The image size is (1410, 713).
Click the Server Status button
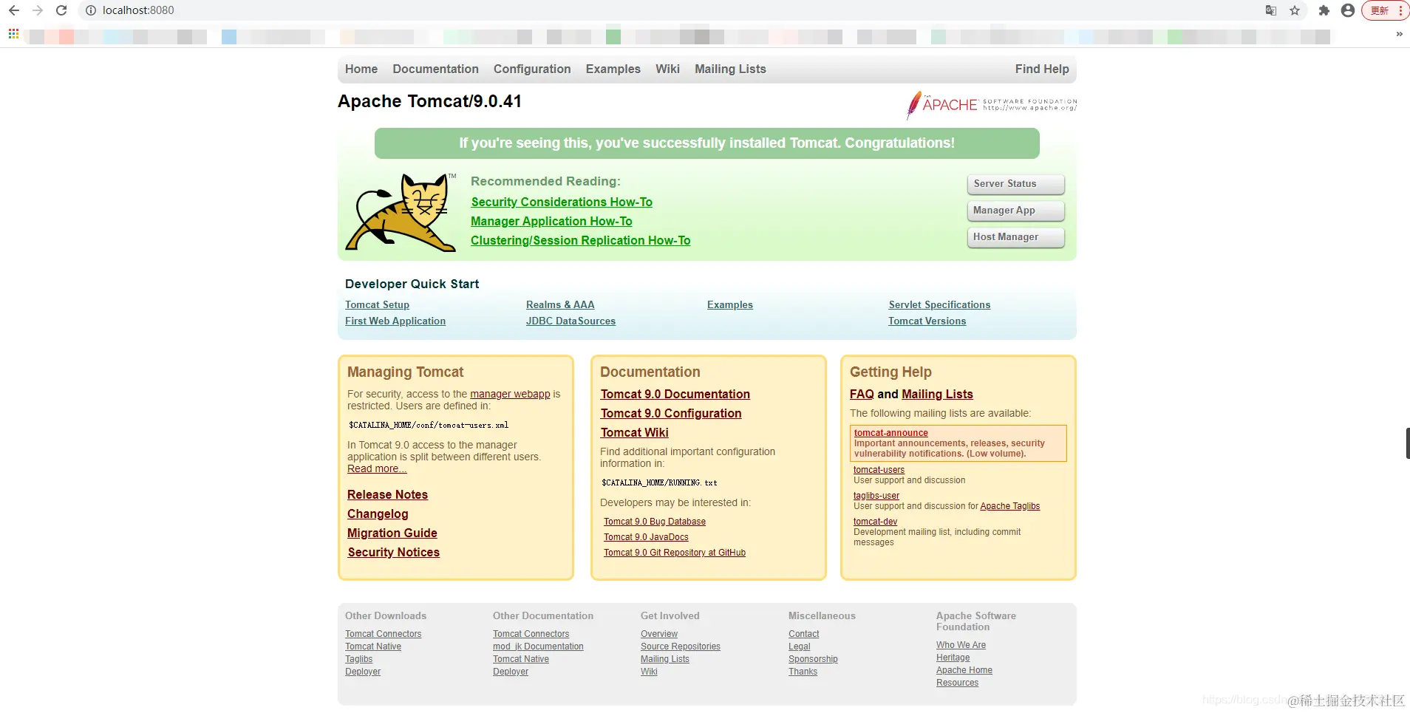tap(1015, 184)
